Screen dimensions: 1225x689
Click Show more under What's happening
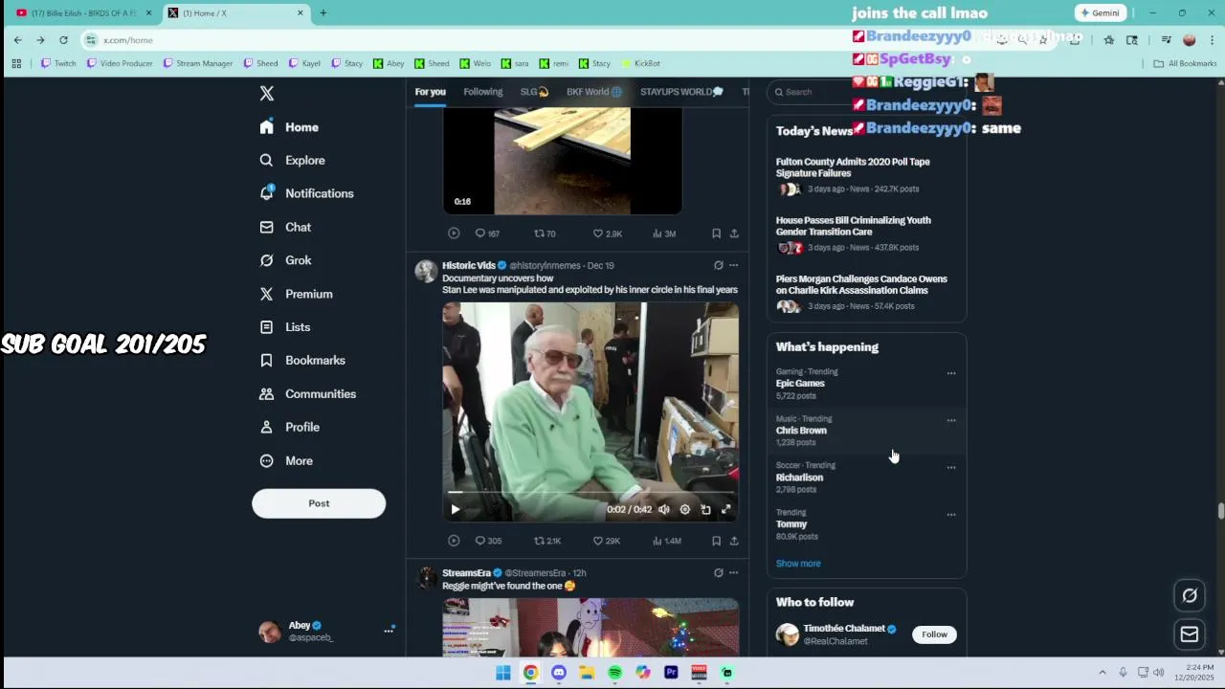click(x=798, y=564)
